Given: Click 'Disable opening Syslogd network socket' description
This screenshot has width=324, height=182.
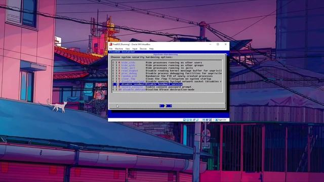Looking at the screenshot, I should (x=184, y=81).
